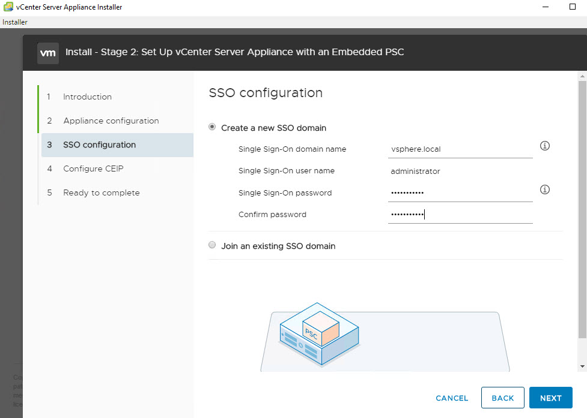Go to Appliance configuration step
The image size is (587, 418).
click(111, 121)
